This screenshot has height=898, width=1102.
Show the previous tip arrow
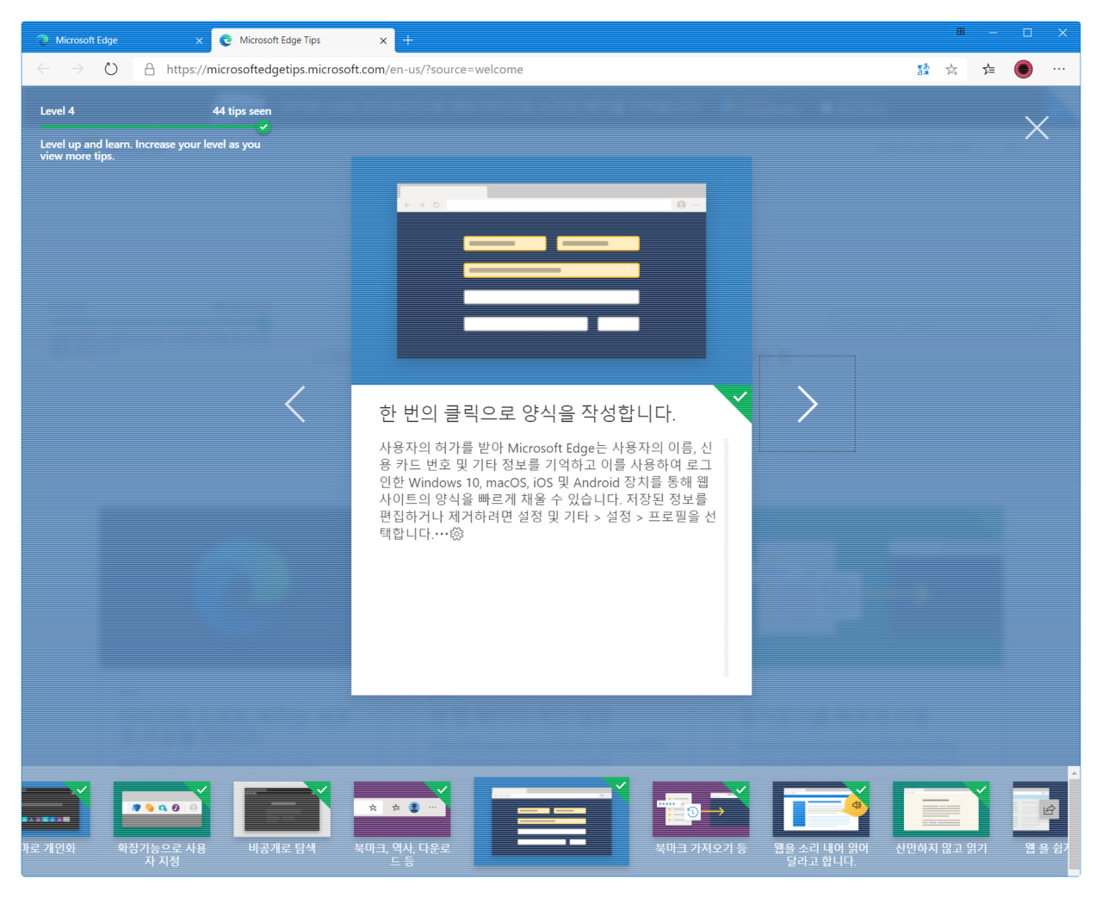click(x=295, y=404)
